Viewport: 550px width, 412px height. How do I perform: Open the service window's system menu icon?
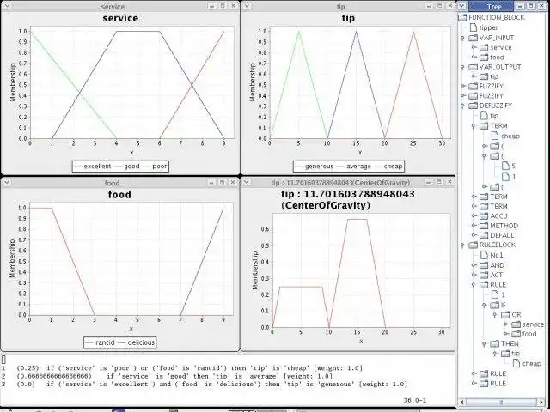click(x=7, y=6)
